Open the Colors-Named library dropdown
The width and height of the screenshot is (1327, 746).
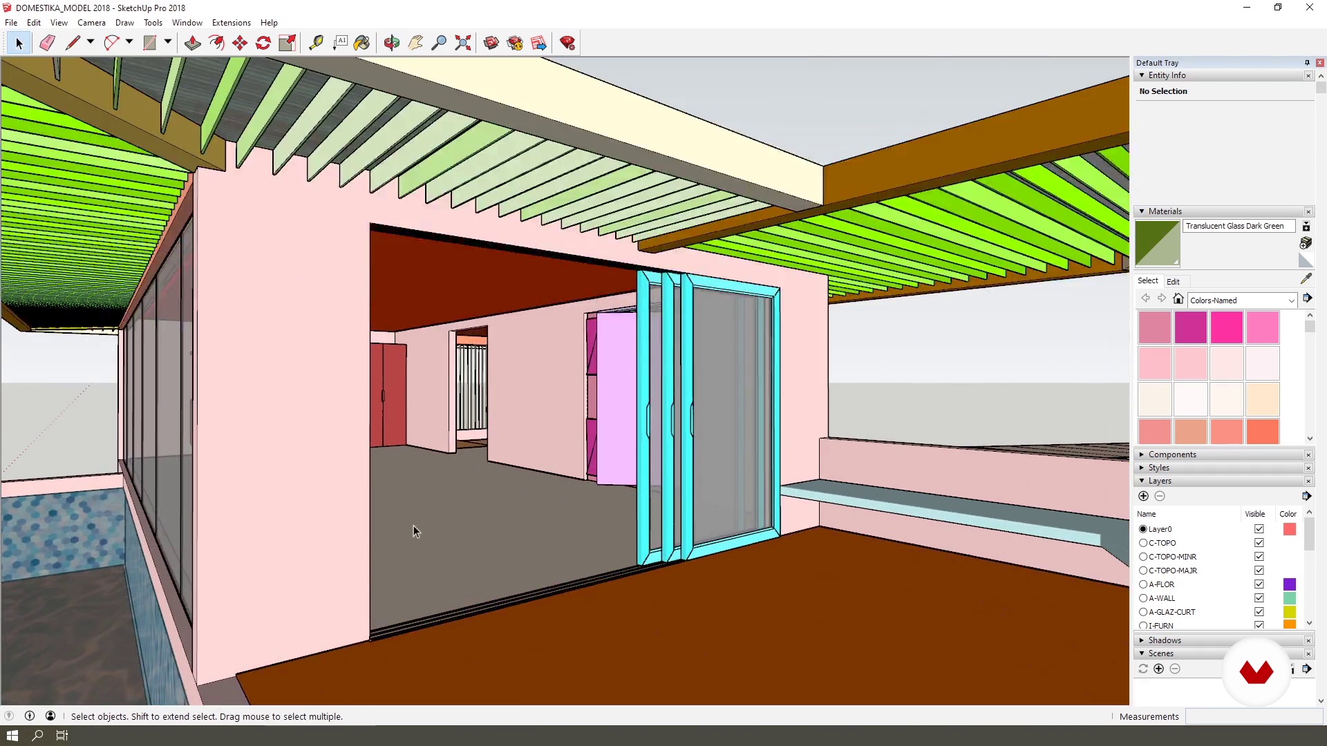1291,300
